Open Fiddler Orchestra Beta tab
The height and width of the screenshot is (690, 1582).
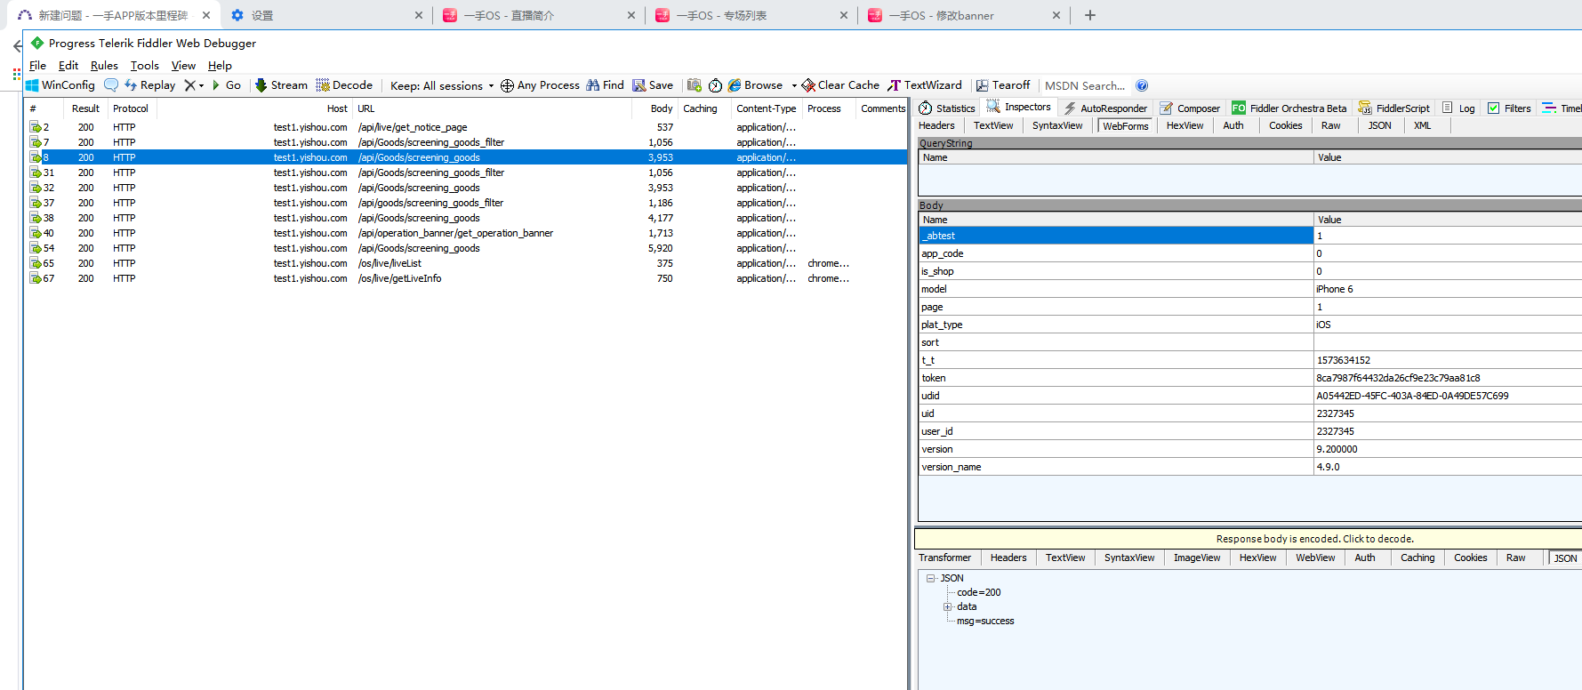coord(1289,108)
